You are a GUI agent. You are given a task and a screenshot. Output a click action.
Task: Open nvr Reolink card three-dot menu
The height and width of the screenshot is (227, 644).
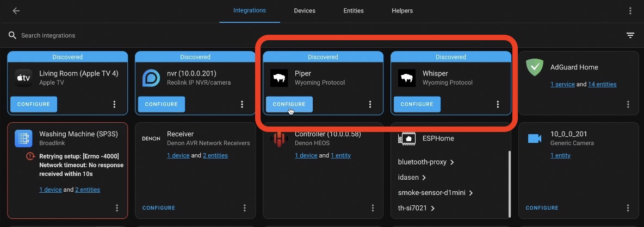point(242,104)
